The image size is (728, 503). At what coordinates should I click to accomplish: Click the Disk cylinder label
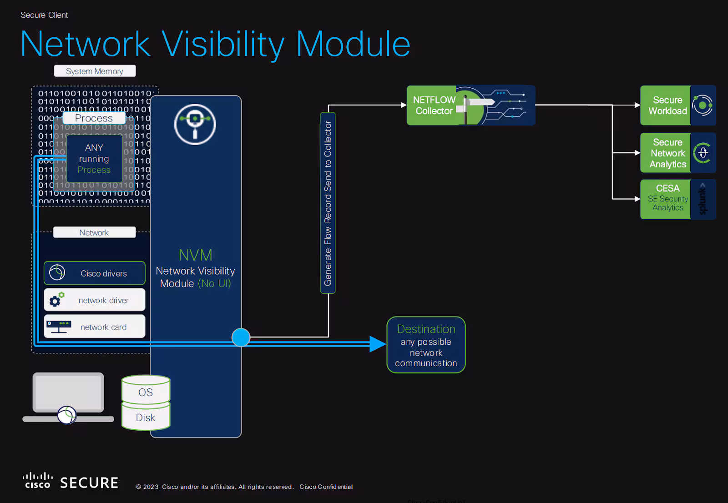point(146,417)
